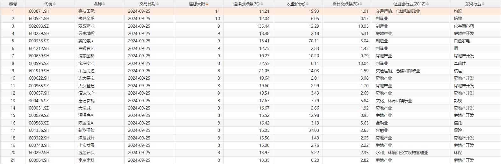Select stock code 002693.SZ
The height and width of the screenshot is (164, 501).
(39, 26)
